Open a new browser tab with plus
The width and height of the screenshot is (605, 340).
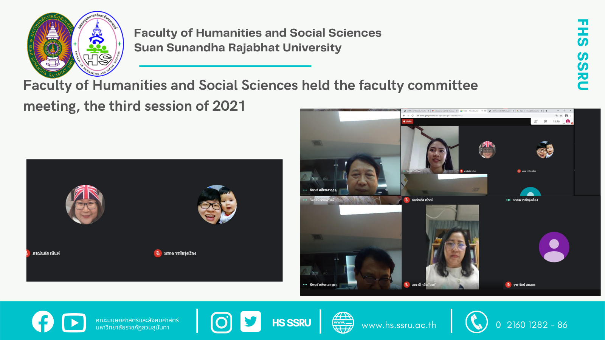[546, 111]
